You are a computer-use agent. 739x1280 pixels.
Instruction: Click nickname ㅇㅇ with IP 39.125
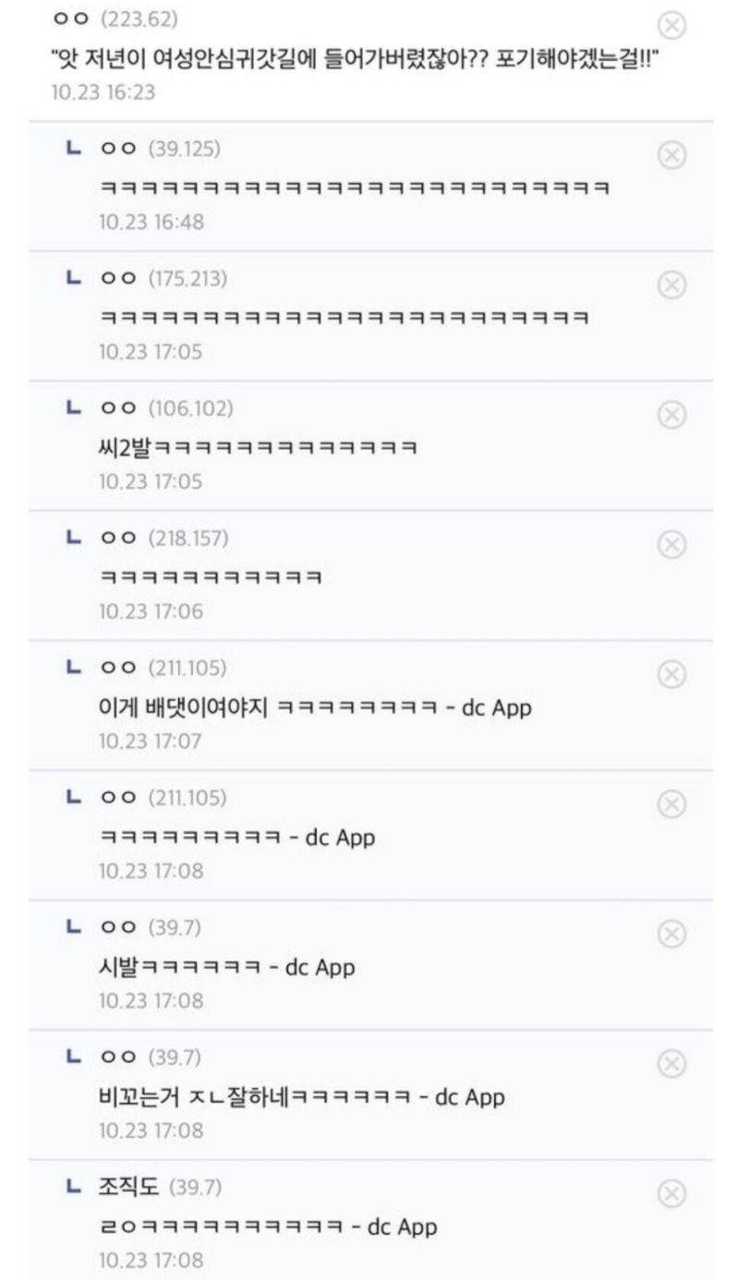coord(118,149)
